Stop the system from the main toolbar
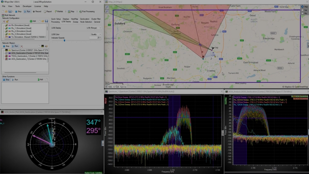This screenshot has height=174, width=309. click(18, 11)
